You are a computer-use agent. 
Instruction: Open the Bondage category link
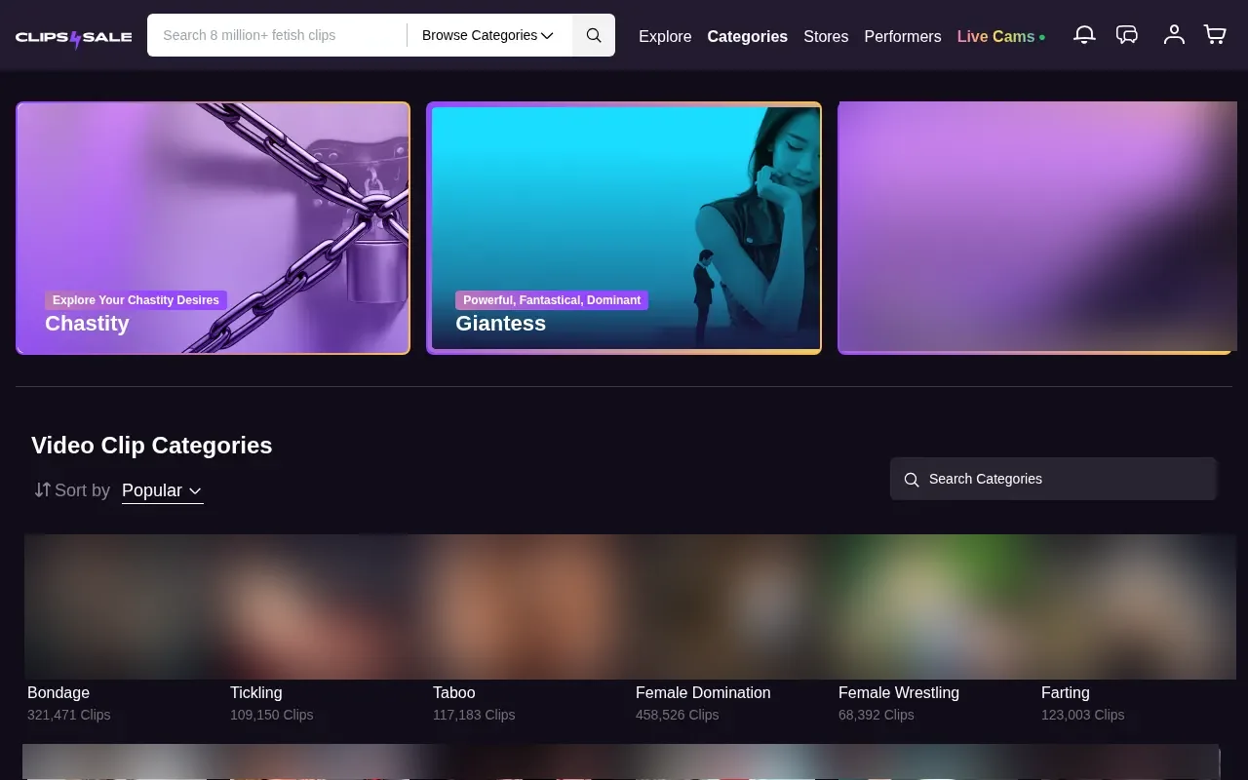[58, 692]
